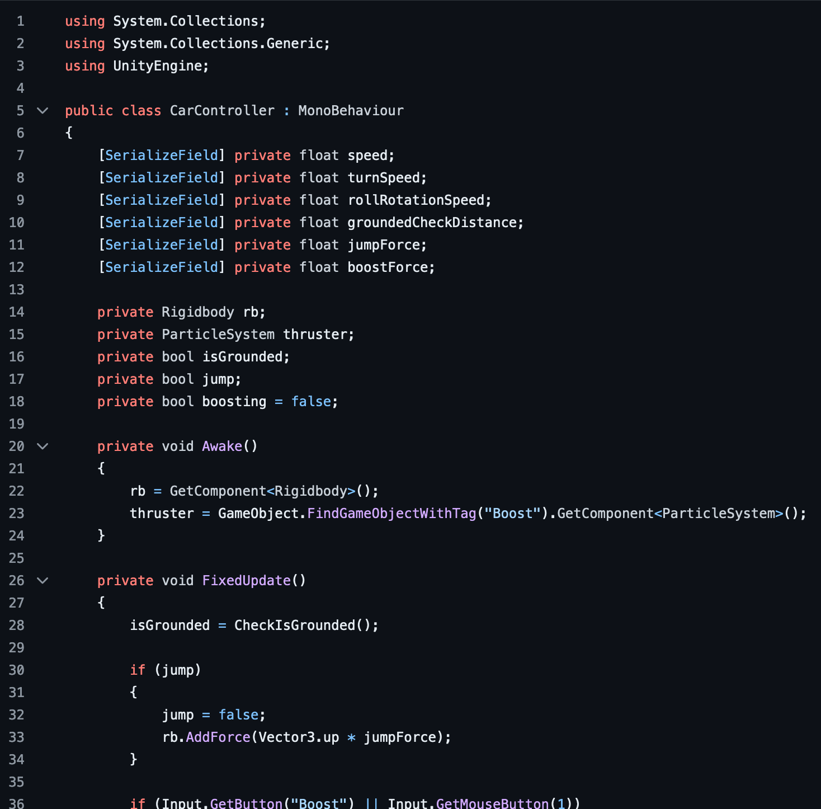The height and width of the screenshot is (809, 821).
Task: Click 'jump = false' assignment on line 32
Action: [210, 715]
